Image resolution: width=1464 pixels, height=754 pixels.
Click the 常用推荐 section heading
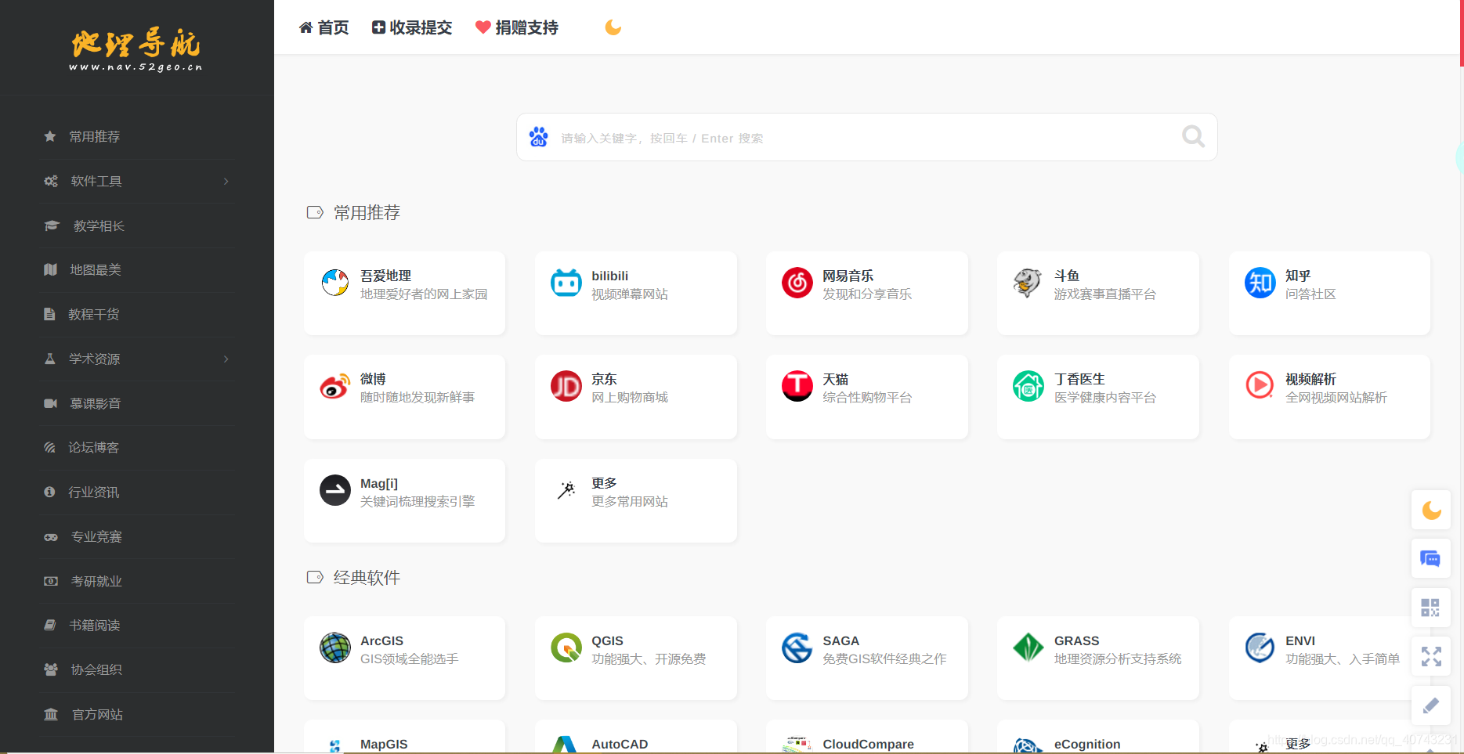tap(367, 212)
